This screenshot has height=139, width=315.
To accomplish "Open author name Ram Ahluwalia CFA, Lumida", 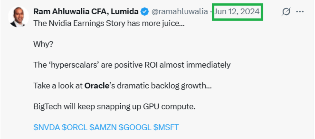I will (86, 11).
